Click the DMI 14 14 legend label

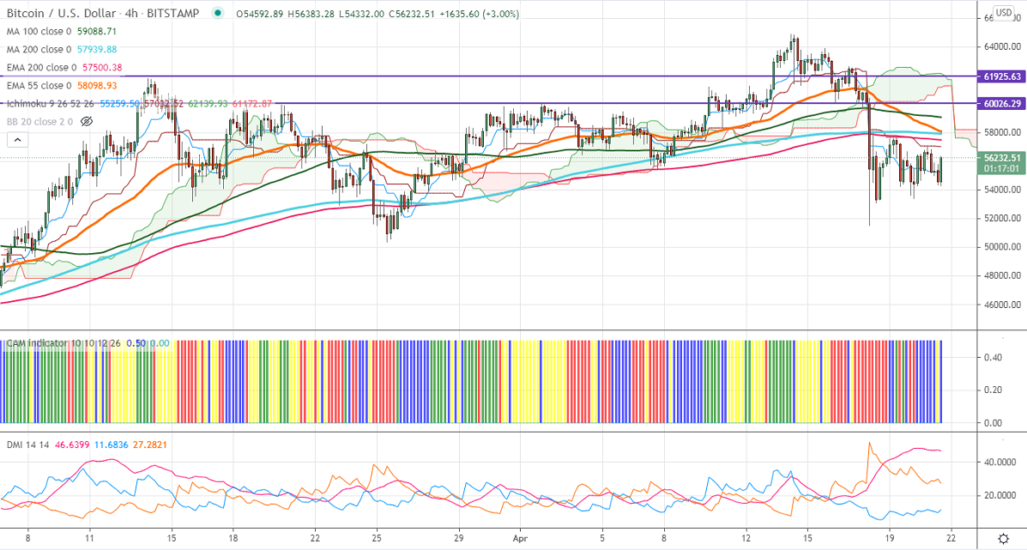tap(27, 444)
